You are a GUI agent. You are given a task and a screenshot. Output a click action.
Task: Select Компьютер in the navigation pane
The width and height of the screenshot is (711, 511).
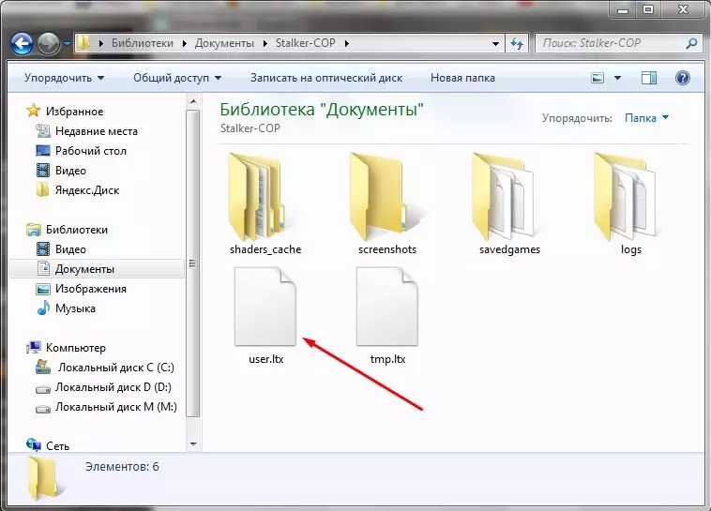(76, 348)
